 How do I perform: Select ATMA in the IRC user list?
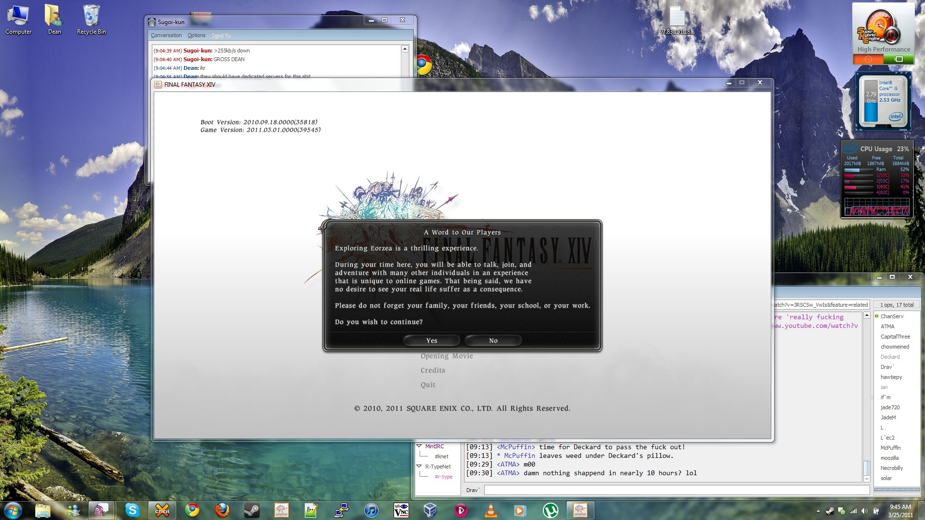pyautogui.click(x=887, y=326)
